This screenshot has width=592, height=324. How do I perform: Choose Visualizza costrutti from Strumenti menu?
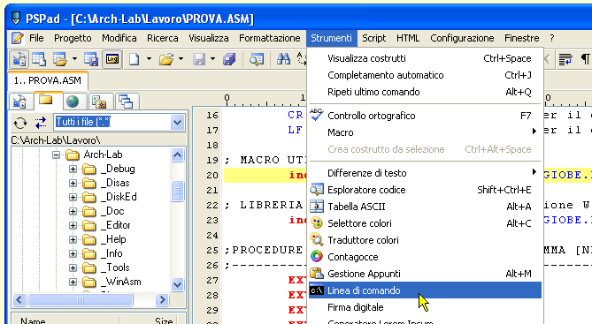[x=425, y=58]
